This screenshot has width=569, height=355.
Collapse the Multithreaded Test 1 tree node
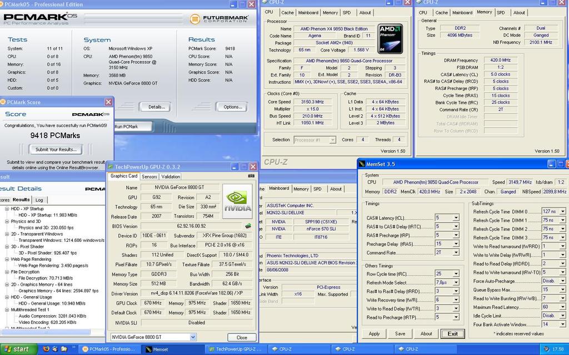(7, 310)
